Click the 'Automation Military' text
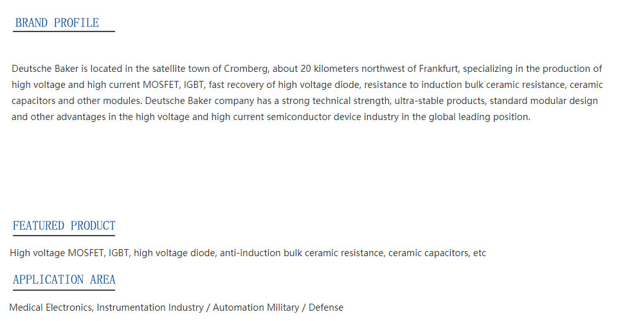This screenshot has height=321, width=643. [x=255, y=308]
